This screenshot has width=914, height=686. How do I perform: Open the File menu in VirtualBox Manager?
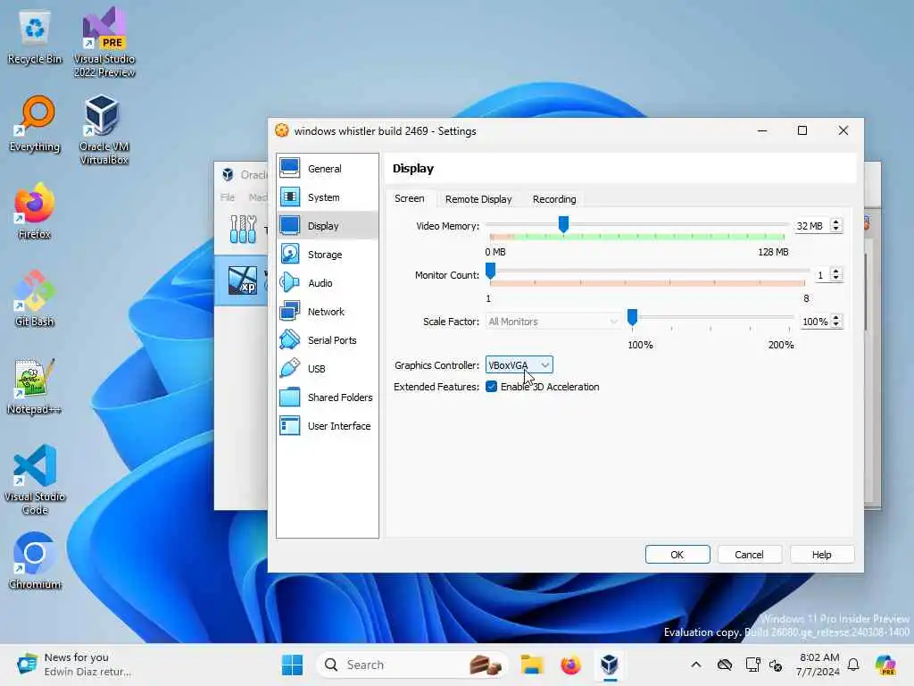[x=228, y=197]
